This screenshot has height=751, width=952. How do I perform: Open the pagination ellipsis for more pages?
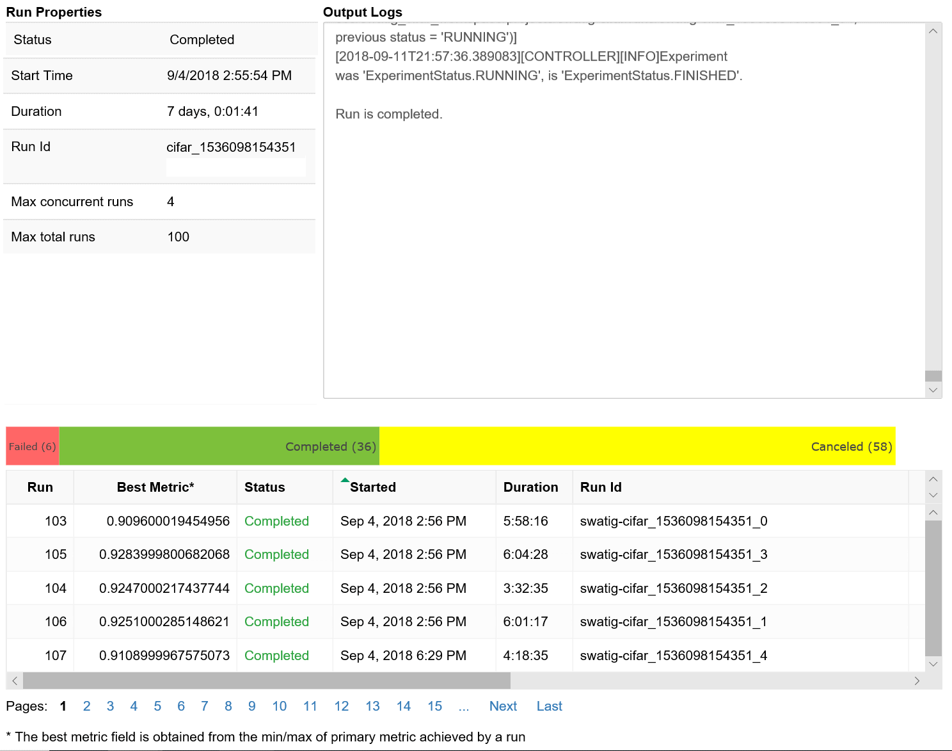click(464, 706)
